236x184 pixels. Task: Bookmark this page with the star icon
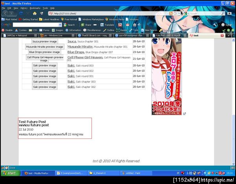(x=175, y=13)
